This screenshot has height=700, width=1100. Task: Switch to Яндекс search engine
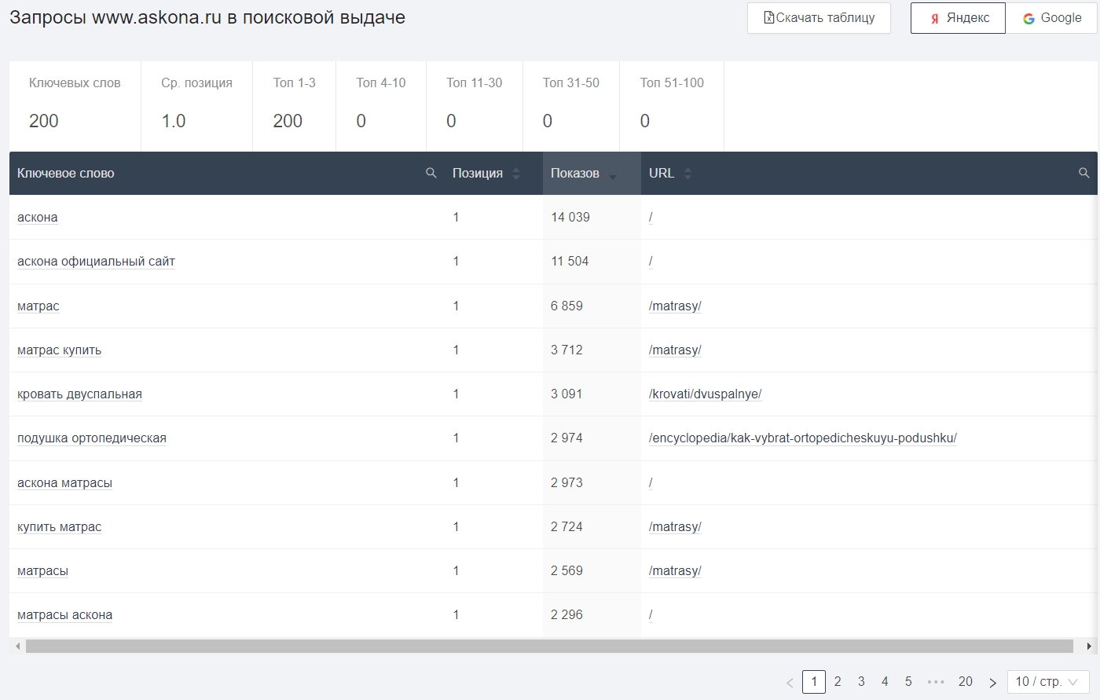pos(958,18)
